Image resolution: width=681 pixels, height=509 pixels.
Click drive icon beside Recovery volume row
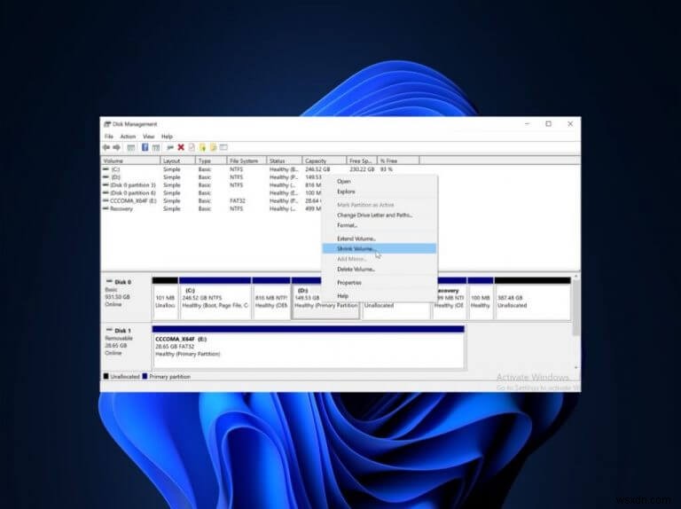106,209
